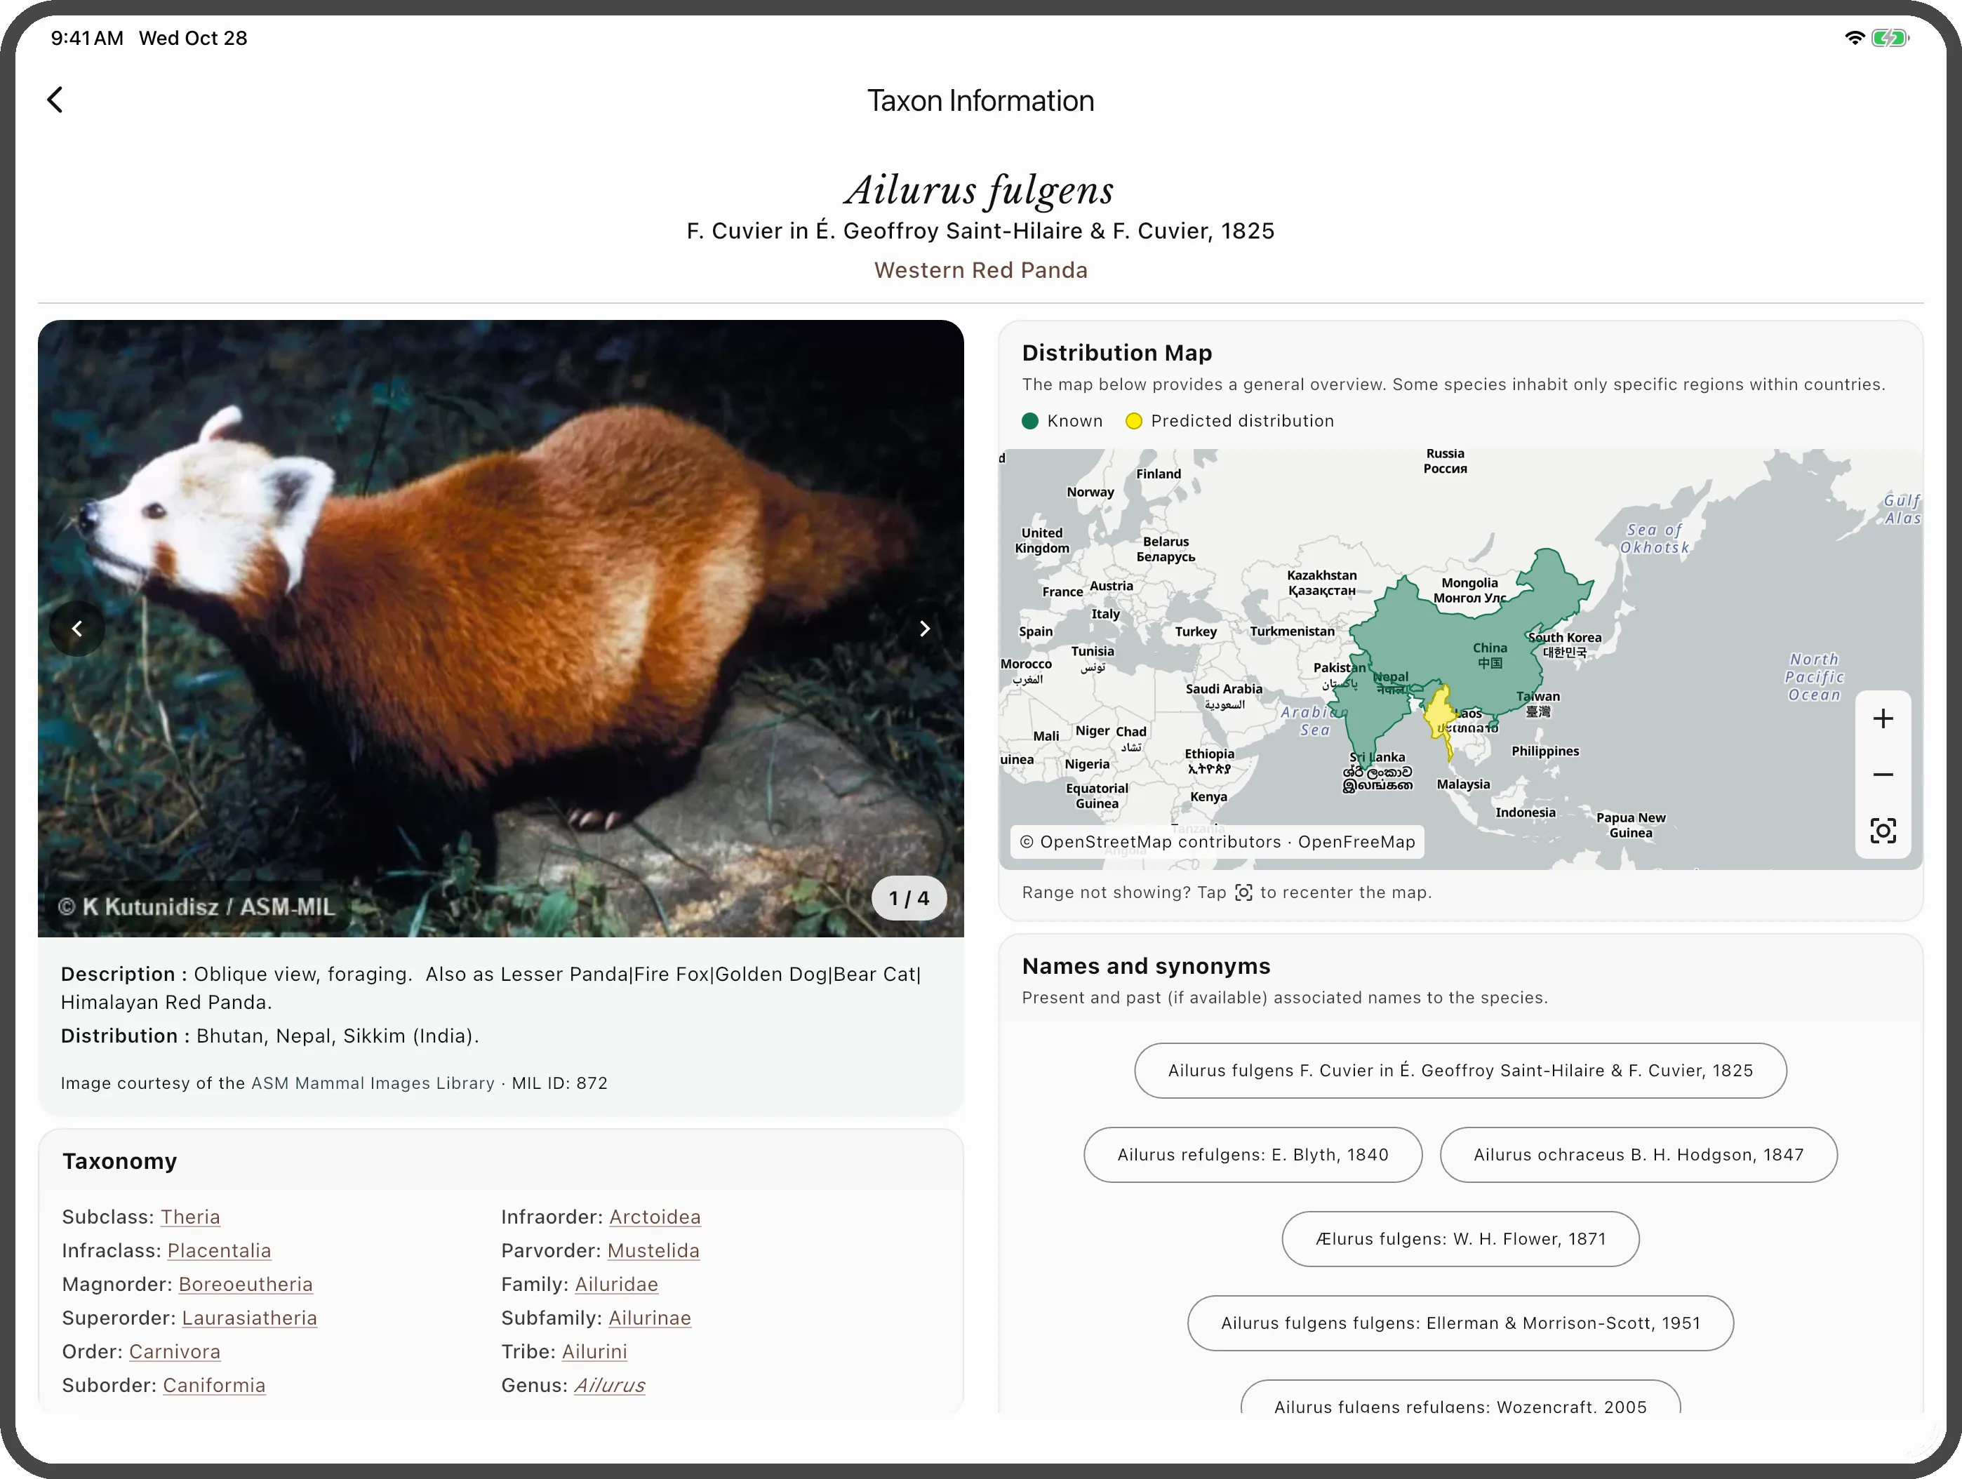
Task: Select the Ailurus fulgens F. Cuvier 1825 name chip
Action: [1460, 1070]
